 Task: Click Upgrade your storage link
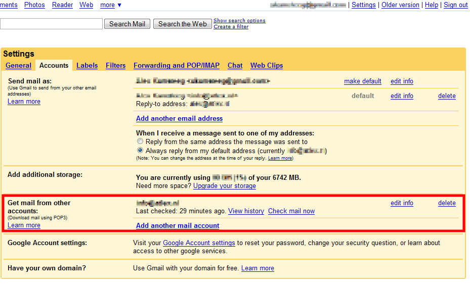[225, 185]
